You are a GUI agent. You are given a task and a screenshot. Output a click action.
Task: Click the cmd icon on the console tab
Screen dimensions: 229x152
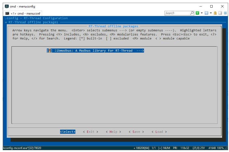[x=7, y=13]
